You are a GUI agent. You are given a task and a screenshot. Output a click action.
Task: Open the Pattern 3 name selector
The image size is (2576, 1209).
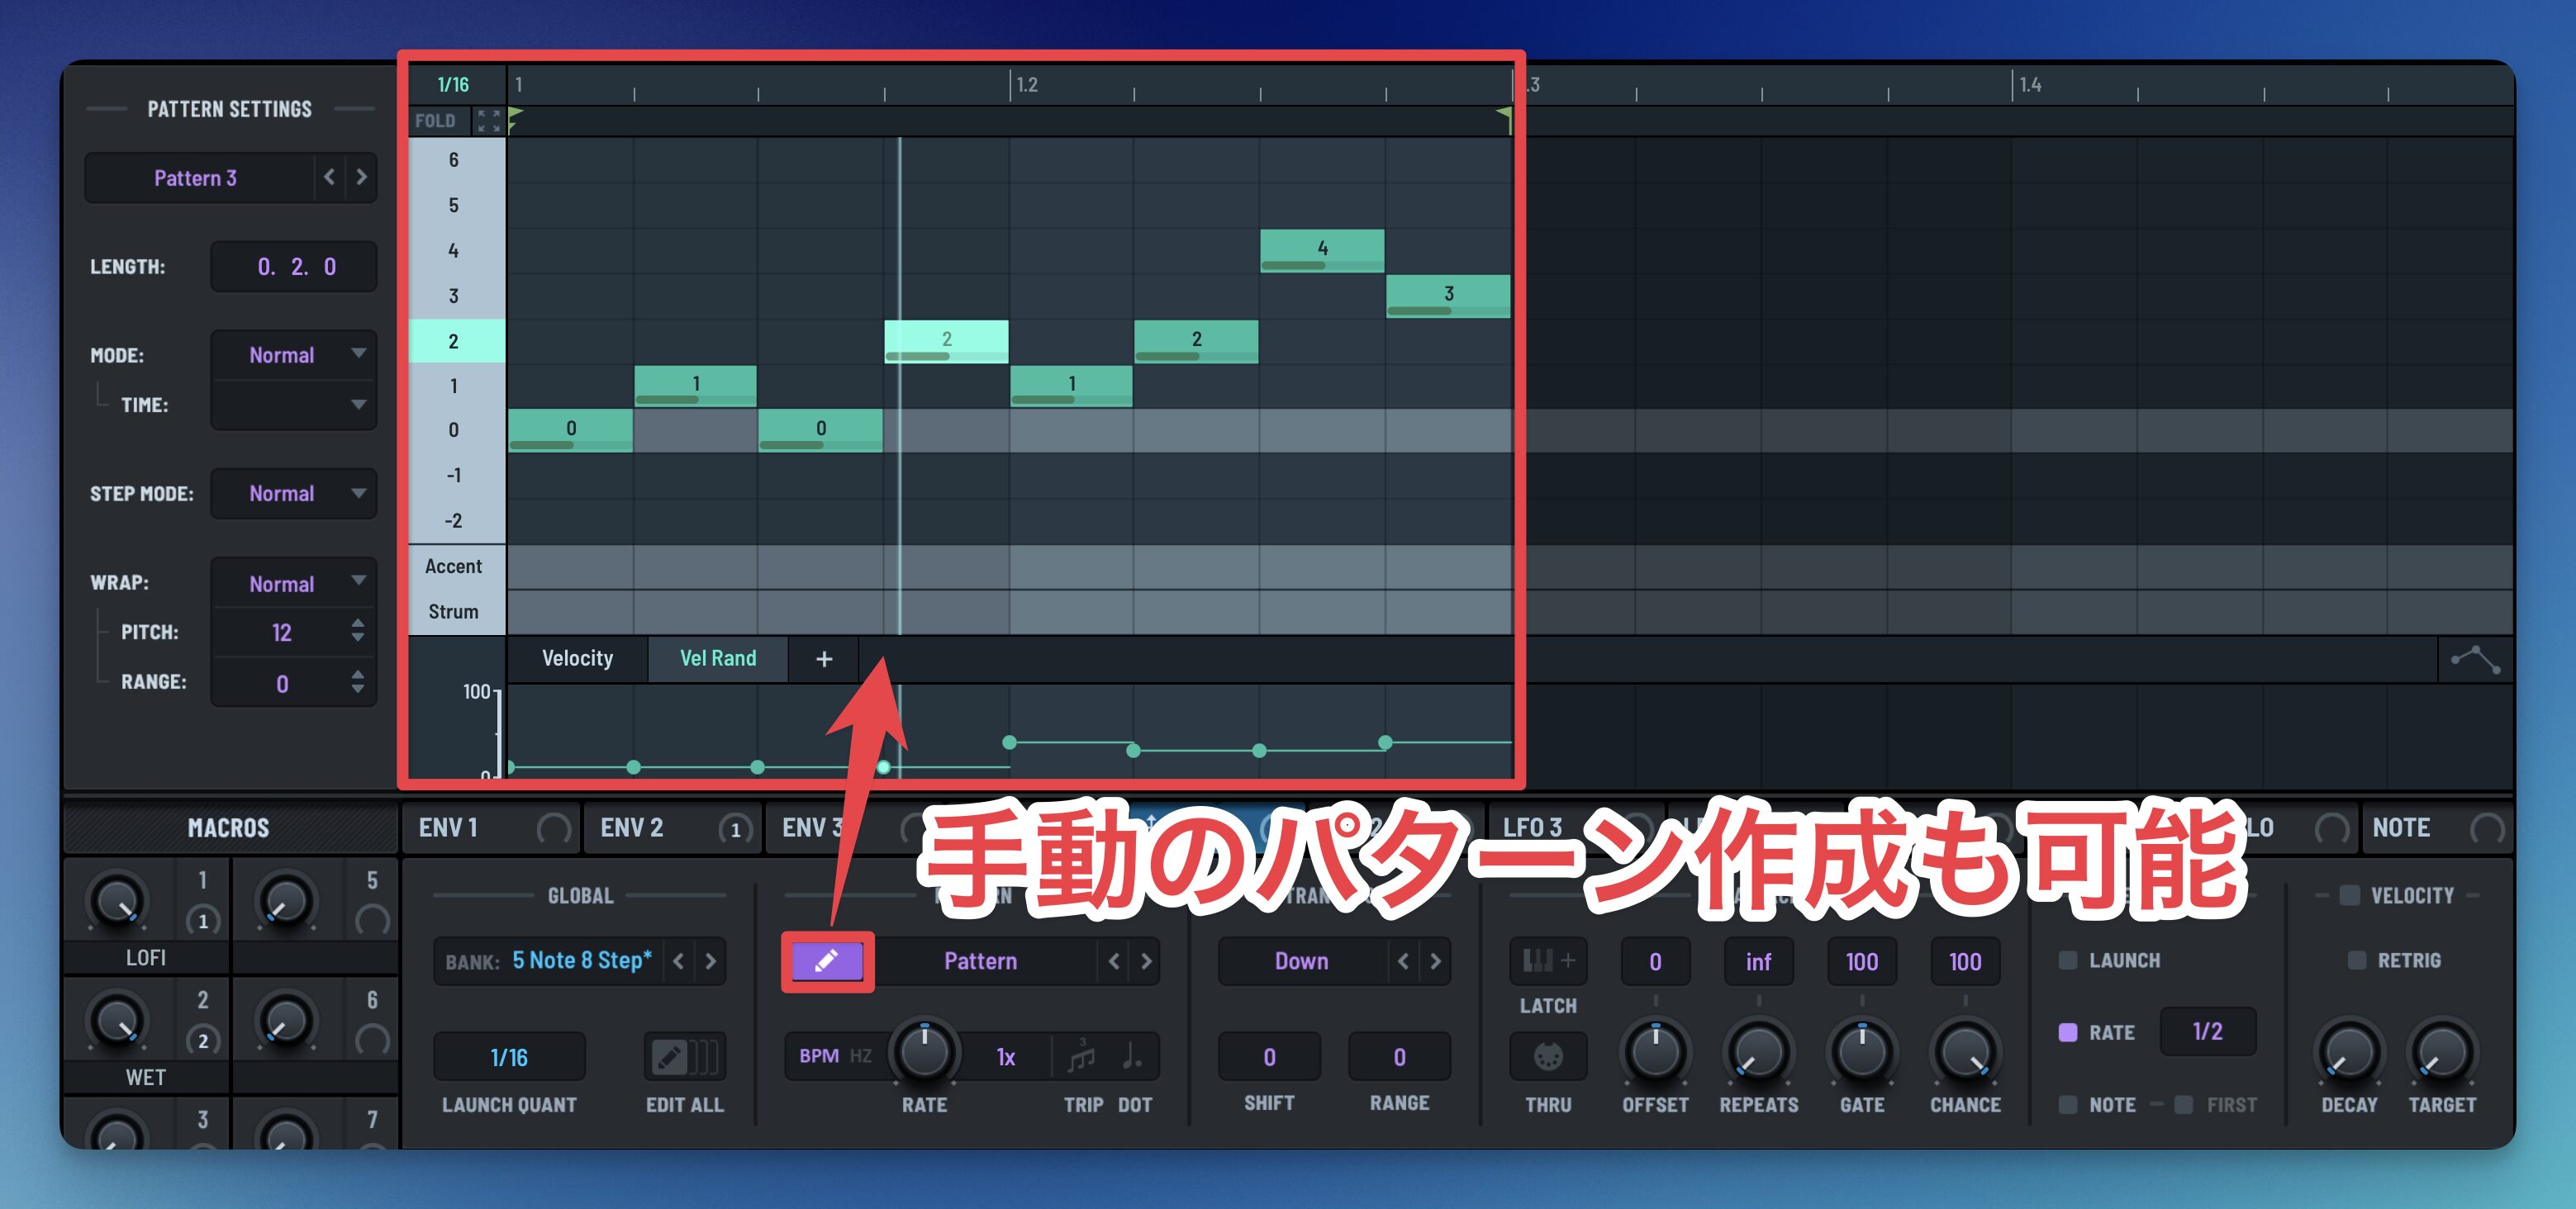(196, 178)
